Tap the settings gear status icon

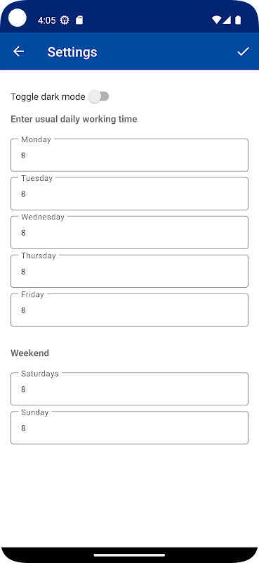[65, 20]
